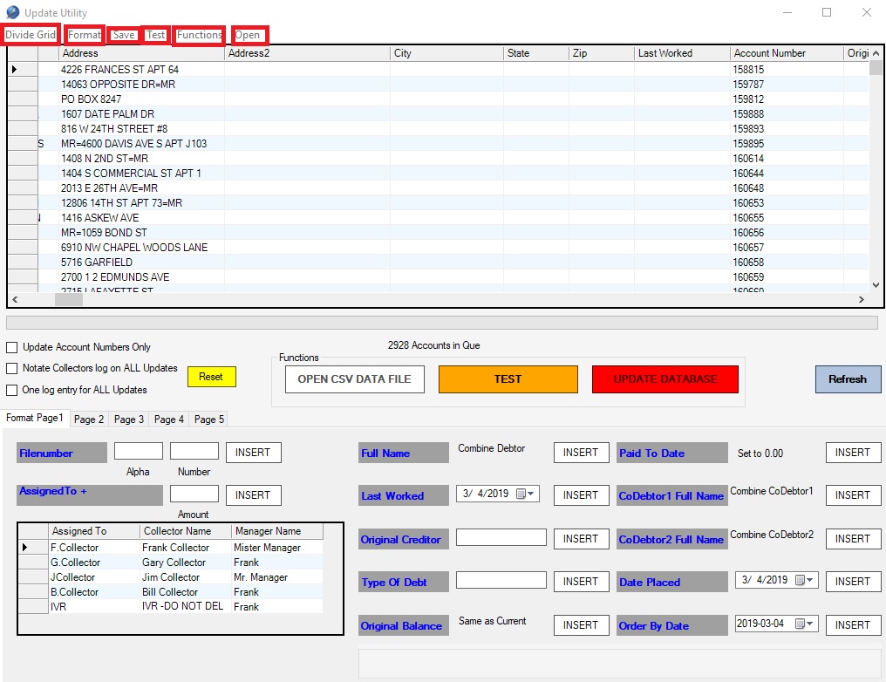
Task: Click the Open menu item
Action: point(249,35)
